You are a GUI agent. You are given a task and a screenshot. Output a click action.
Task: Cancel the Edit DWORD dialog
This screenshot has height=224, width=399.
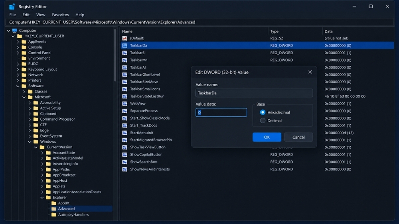(298, 137)
